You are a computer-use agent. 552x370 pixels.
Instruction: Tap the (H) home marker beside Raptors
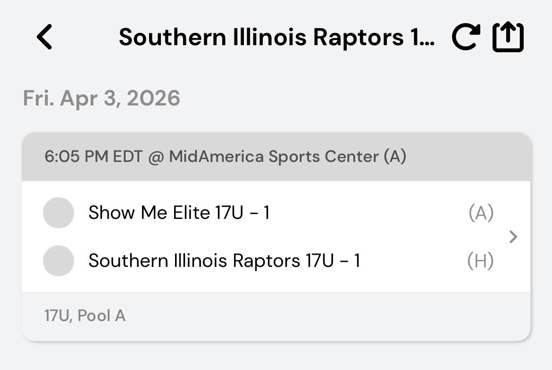[x=480, y=261]
